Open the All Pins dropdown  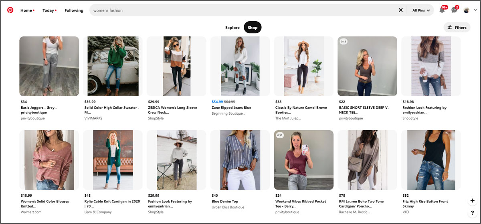[421, 10]
